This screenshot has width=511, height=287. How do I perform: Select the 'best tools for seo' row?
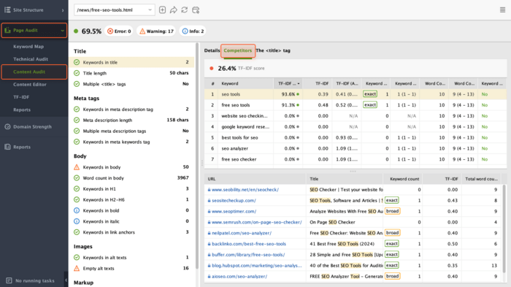click(356, 137)
